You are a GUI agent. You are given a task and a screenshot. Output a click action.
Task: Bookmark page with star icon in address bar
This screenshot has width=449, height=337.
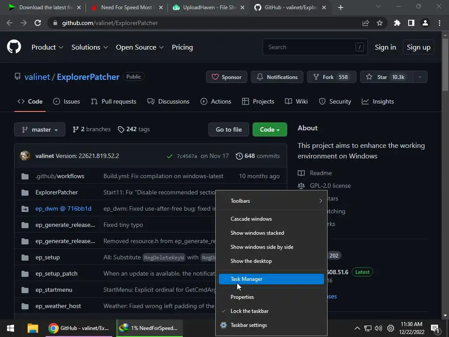(x=380, y=23)
